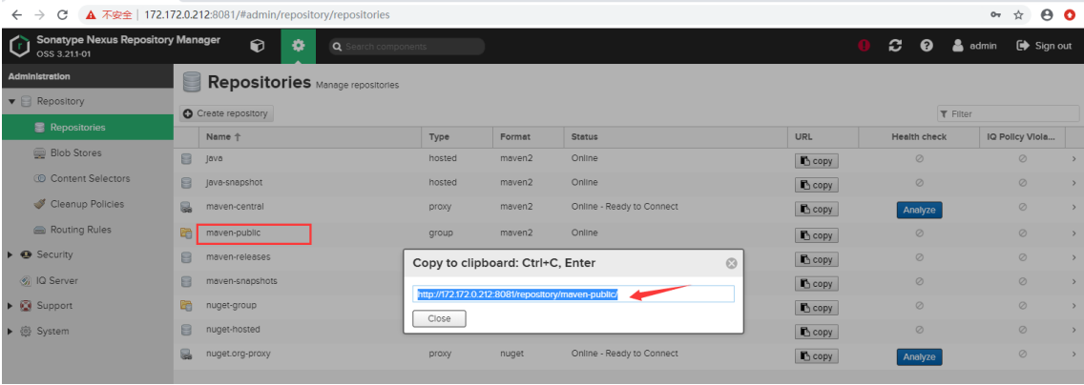Sort by the Name column header
This screenshot has height=385, width=1084.
tap(310, 136)
